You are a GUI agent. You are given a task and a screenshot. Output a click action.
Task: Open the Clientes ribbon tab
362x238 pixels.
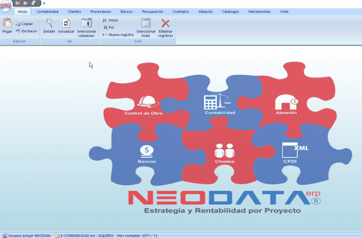(x=74, y=12)
